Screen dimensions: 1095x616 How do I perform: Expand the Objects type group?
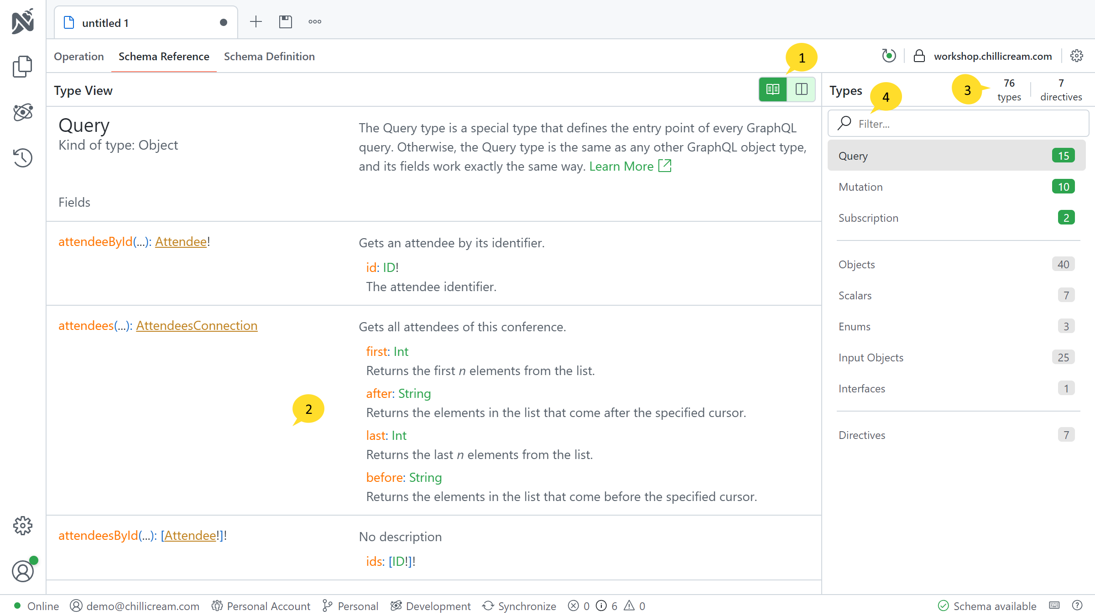(x=856, y=265)
